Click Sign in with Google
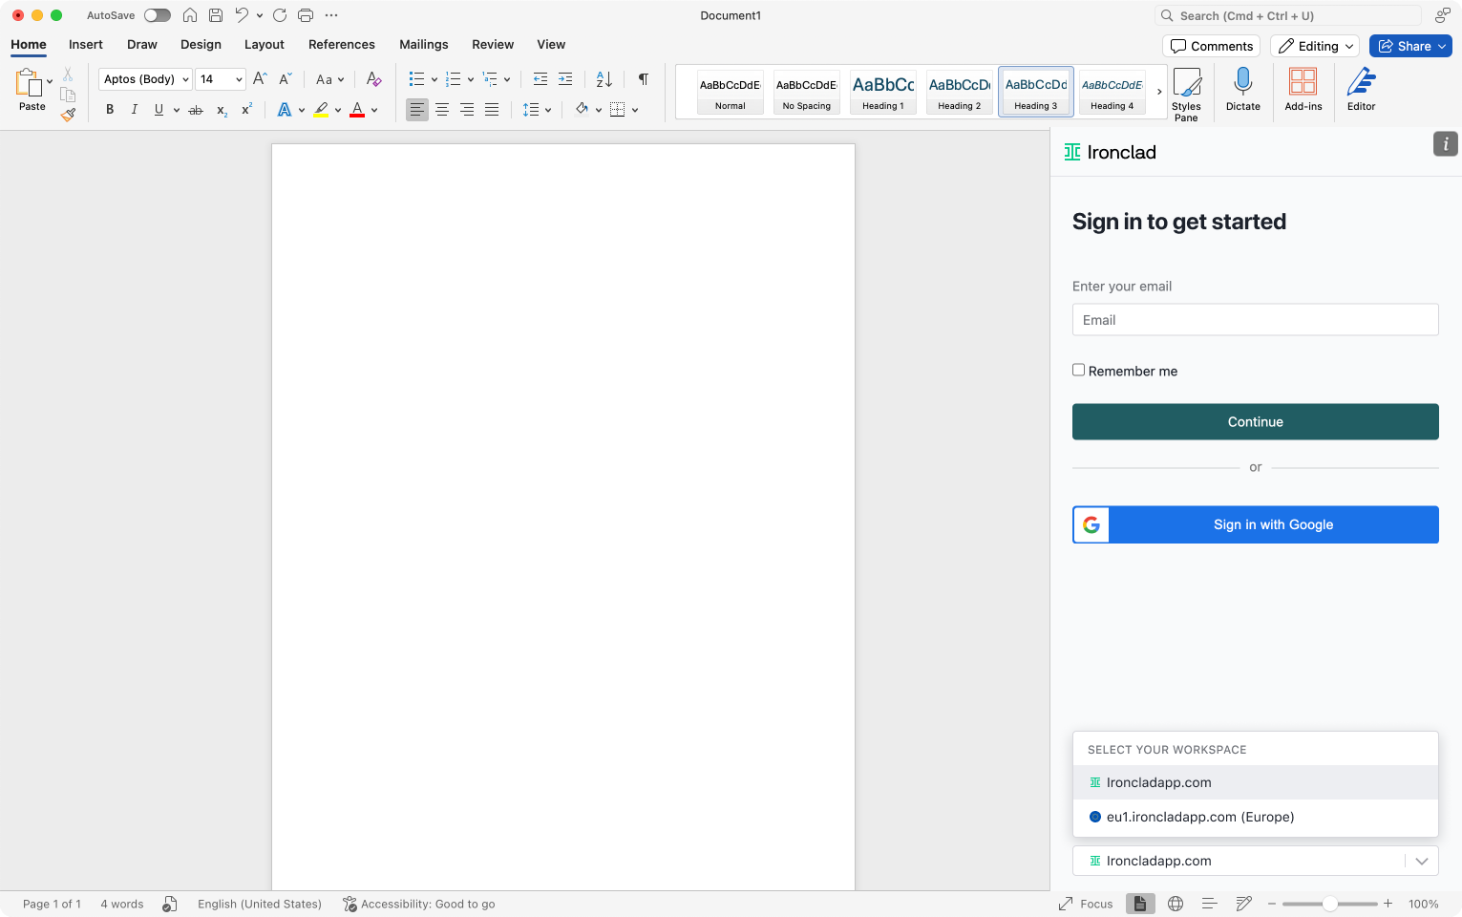The width and height of the screenshot is (1462, 917). pyautogui.click(x=1255, y=524)
